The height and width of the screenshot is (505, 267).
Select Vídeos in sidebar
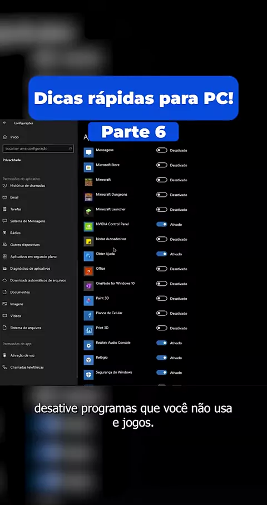coord(12,316)
